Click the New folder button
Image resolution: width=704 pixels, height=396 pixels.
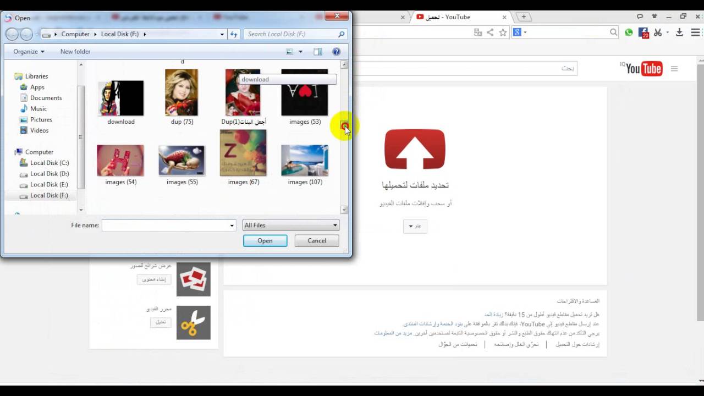pyautogui.click(x=75, y=51)
